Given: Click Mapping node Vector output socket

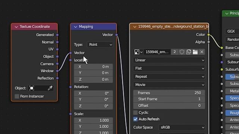Looking at the screenshot, I should [117, 35].
